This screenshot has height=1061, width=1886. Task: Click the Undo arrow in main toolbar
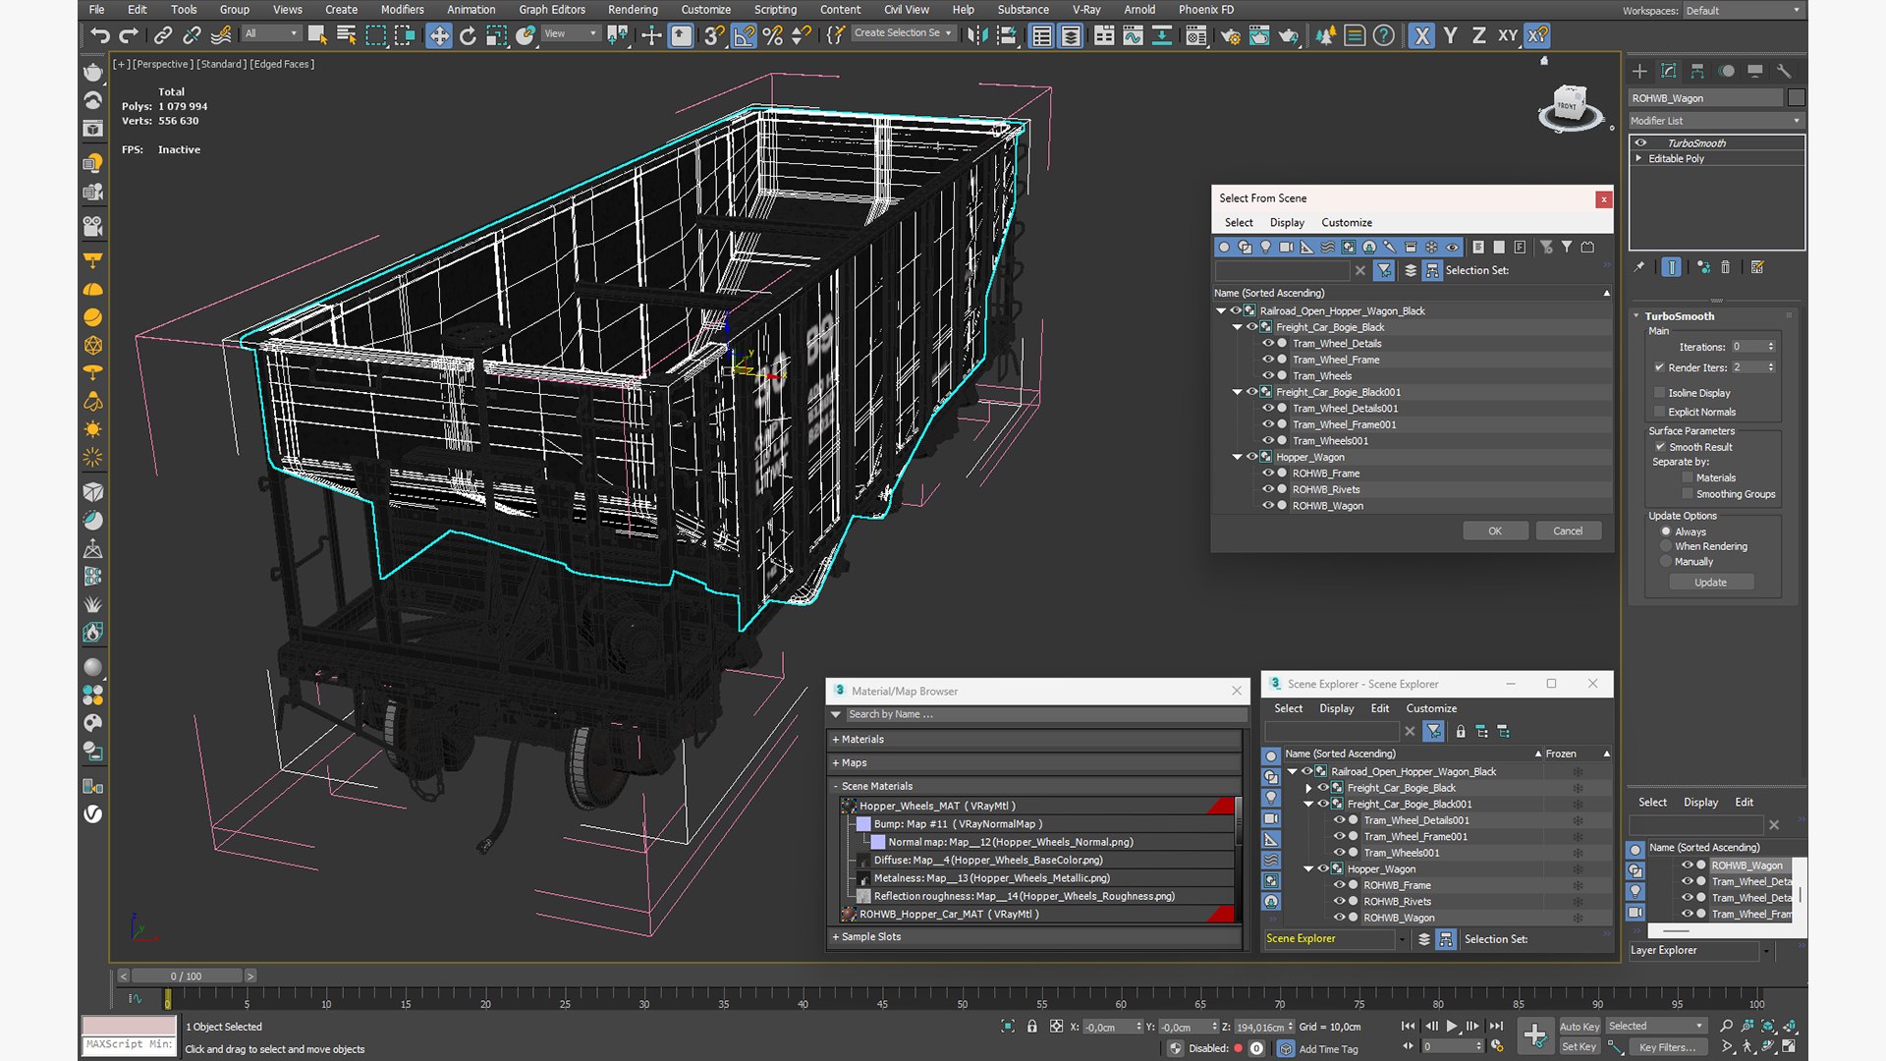pyautogui.click(x=100, y=36)
